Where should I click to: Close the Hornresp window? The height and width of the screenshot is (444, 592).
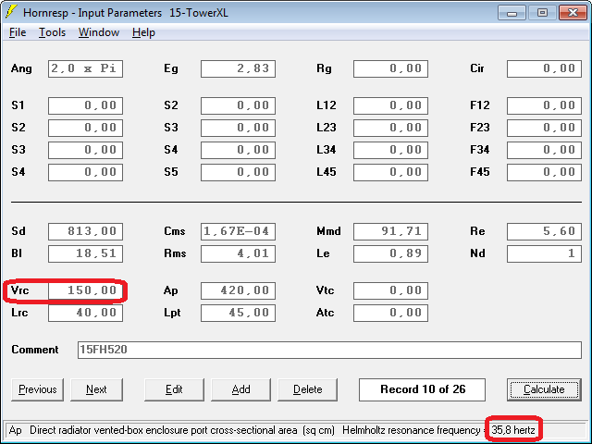tap(573, 13)
